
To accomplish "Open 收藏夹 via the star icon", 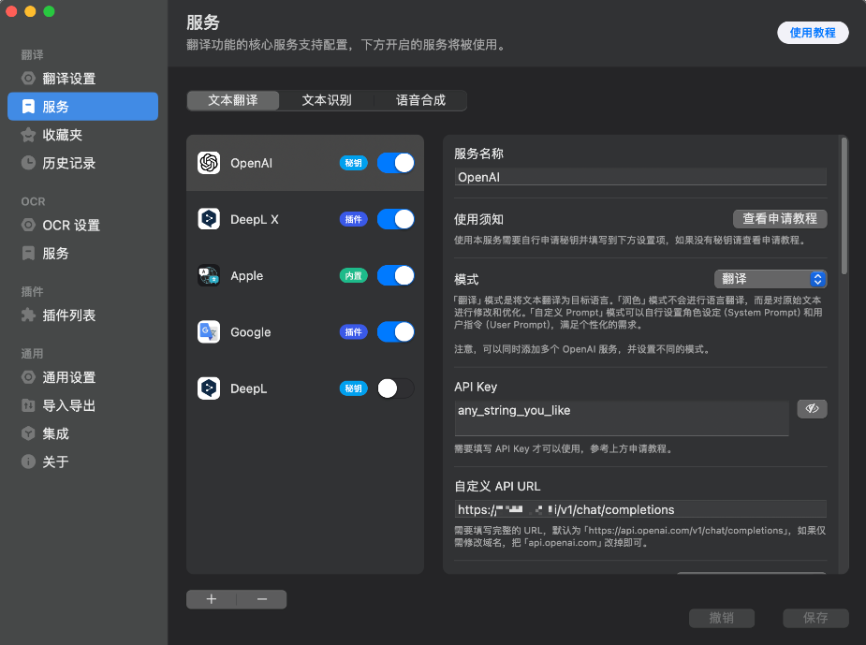I will [x=28, y=135].
